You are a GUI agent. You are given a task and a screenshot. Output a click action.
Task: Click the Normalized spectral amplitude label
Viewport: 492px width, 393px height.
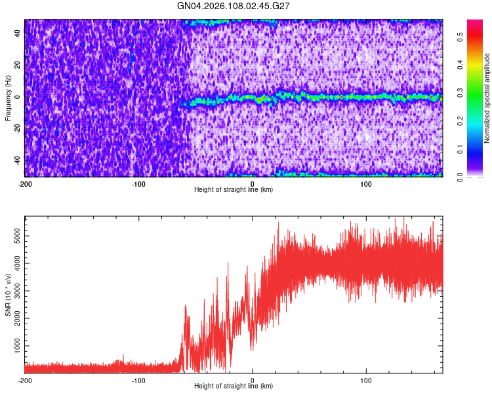[x=487, y=98]
